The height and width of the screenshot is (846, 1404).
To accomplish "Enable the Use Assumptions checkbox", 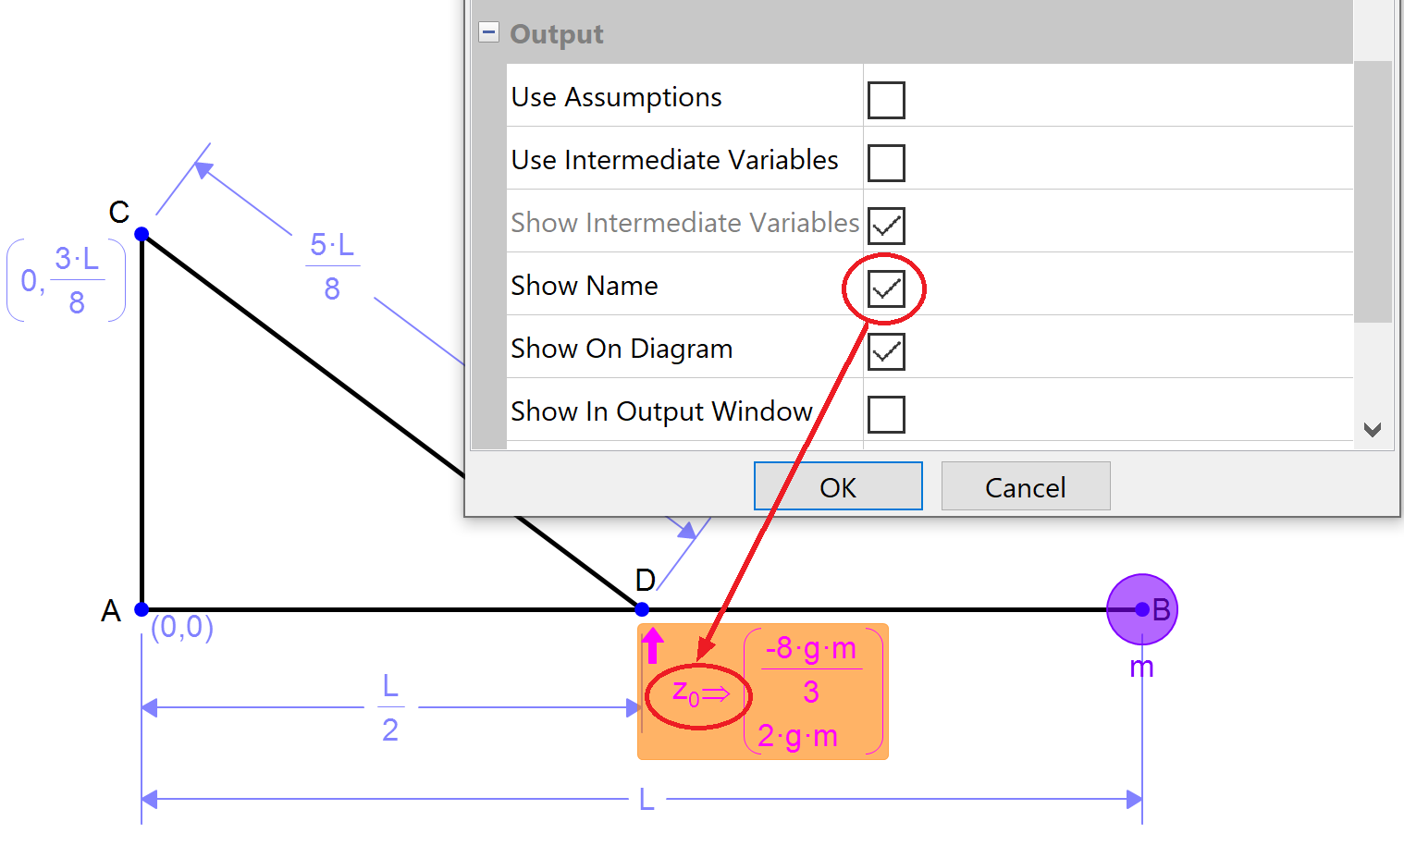I will click(x=885, y=100).
